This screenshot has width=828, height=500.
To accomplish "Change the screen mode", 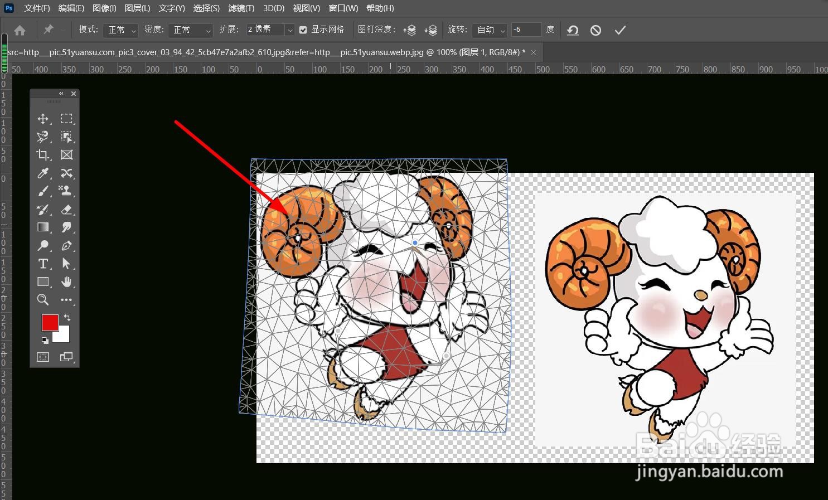I will (x=66, y=357).
